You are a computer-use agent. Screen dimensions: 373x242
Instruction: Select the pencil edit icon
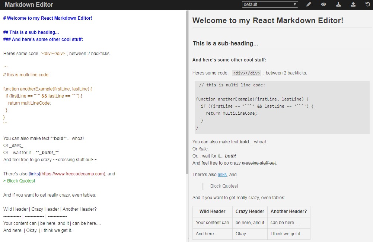pos(308,4)
